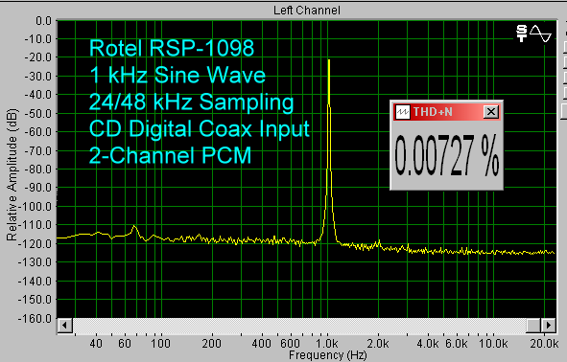Click the sine wave icon in the graph corner
The height and width of the screenshot is (362, 567).
click(540, 34)
